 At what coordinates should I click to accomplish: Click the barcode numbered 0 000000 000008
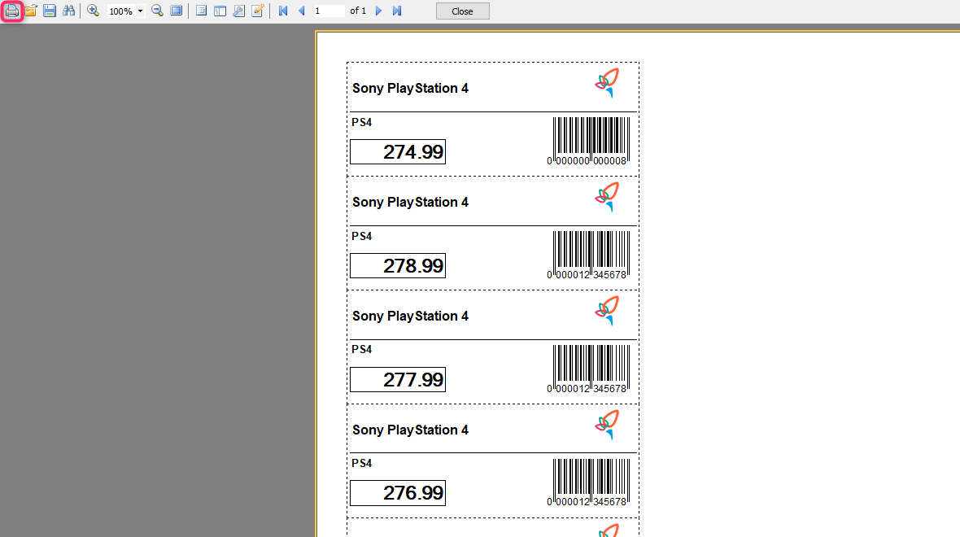pos(587,141)
